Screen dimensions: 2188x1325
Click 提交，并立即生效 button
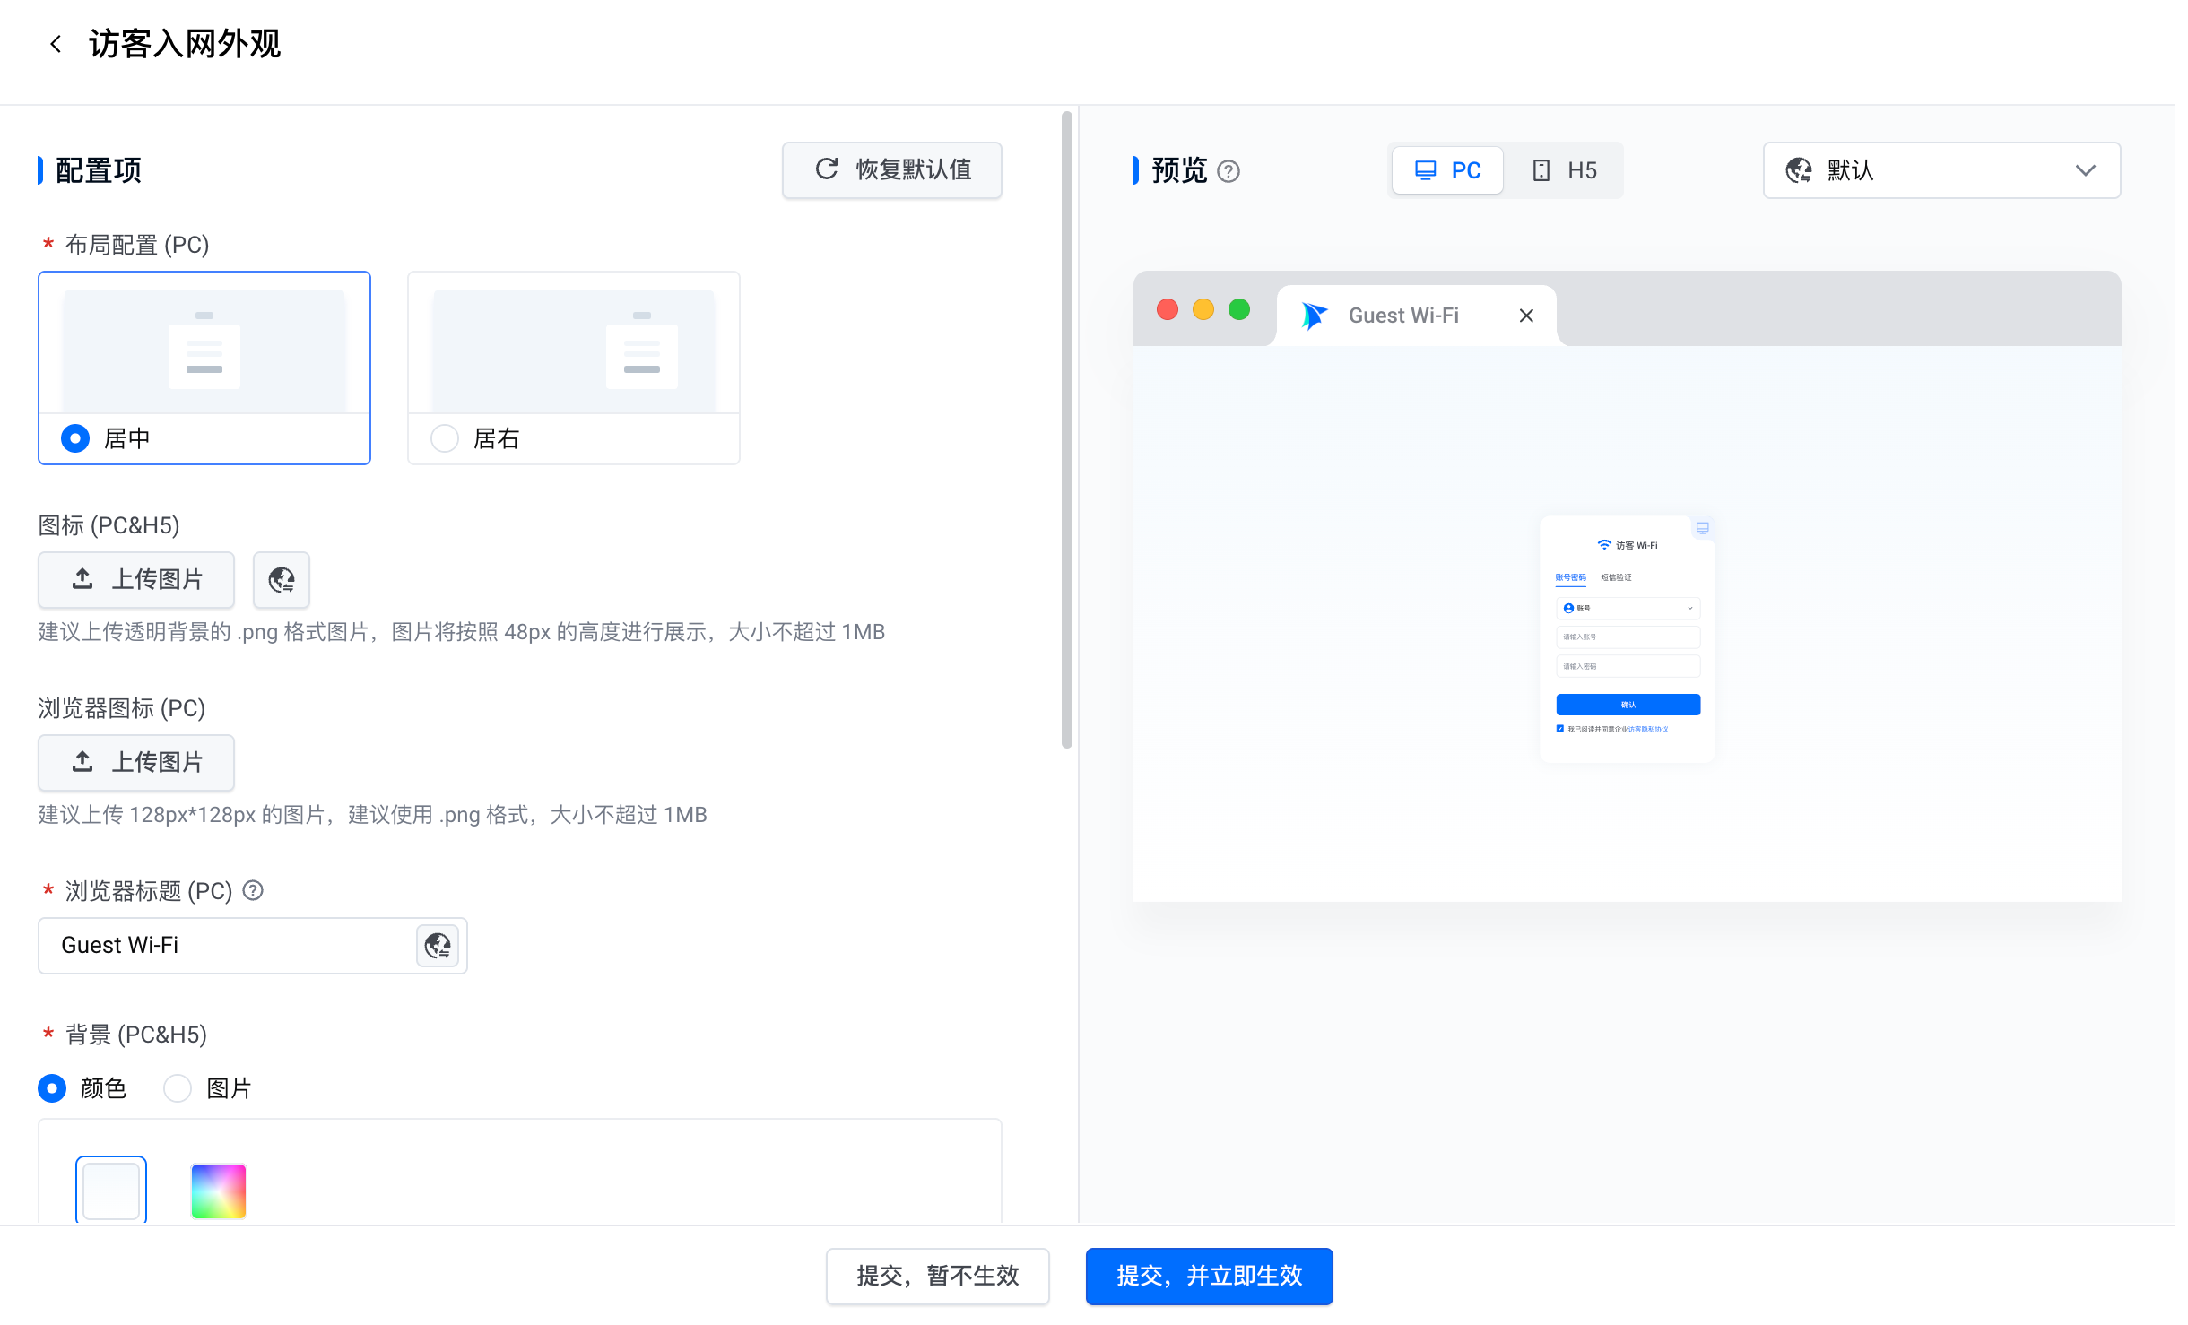coord(1209,1276)
